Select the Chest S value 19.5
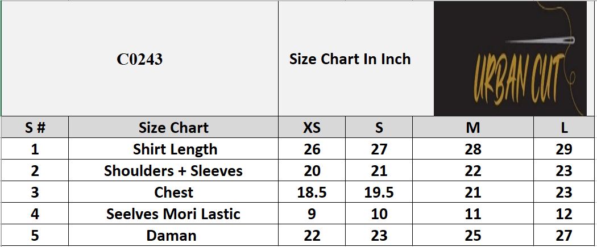 click(379, 192)
